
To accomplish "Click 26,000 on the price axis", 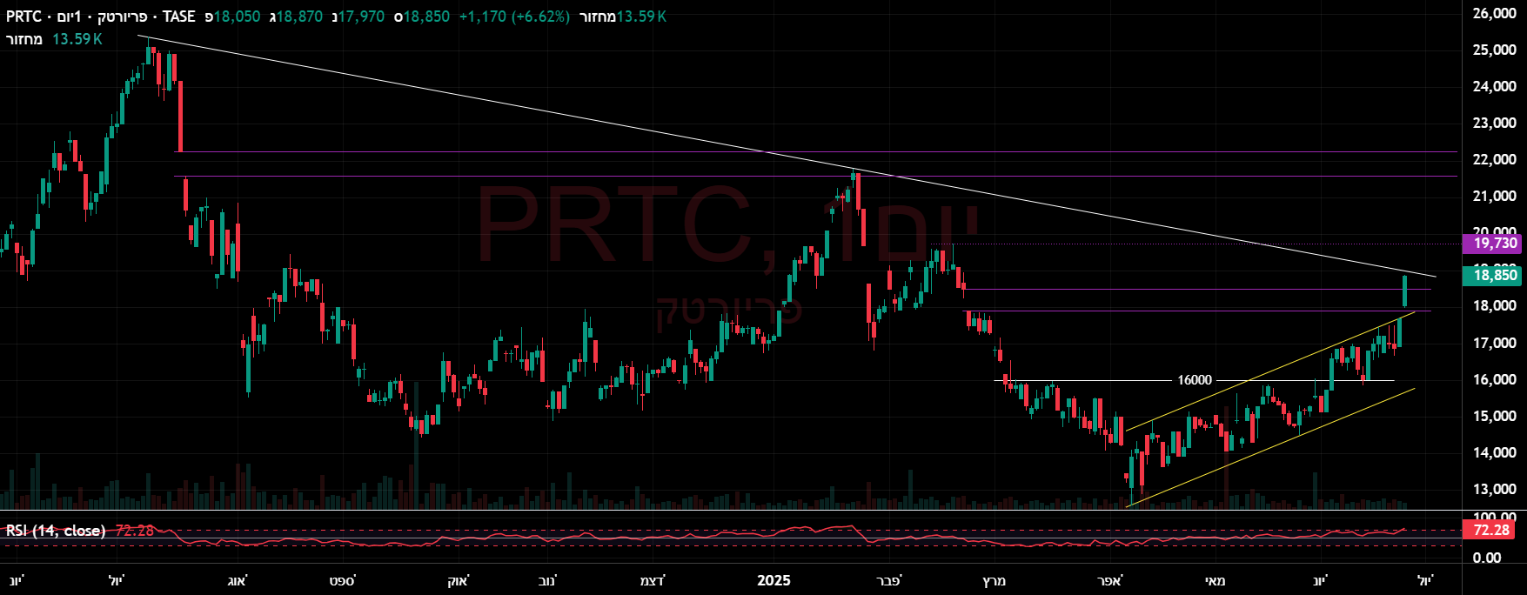I will point(1494,13).
